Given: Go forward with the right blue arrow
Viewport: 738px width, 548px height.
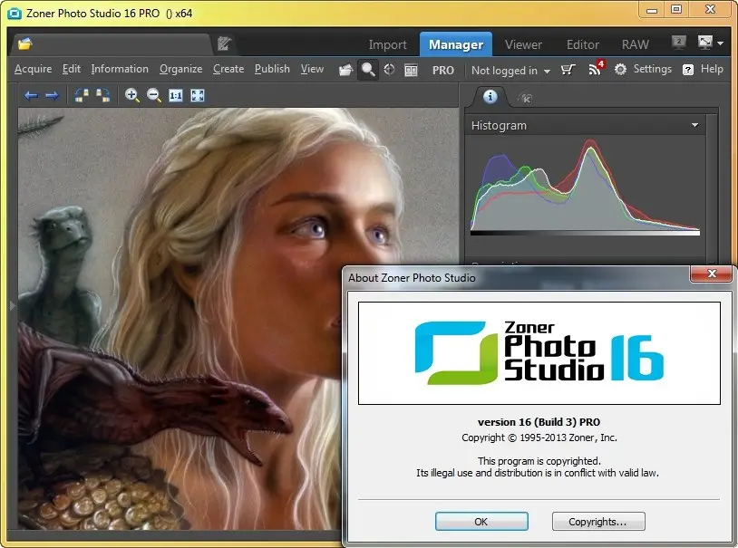Looking at the screenshot, I should (52, 95).
